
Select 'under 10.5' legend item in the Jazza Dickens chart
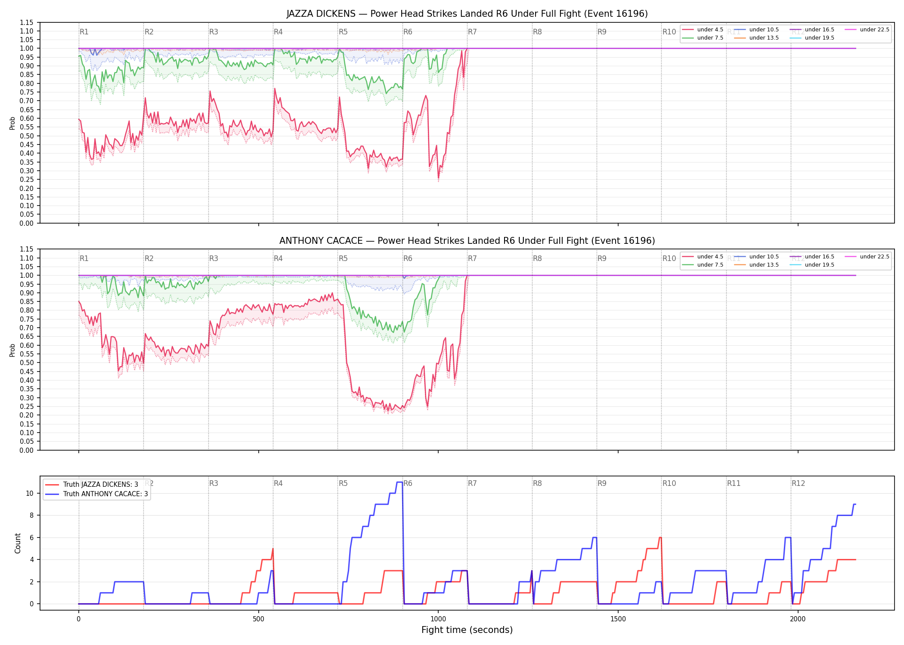coord(756,30)
